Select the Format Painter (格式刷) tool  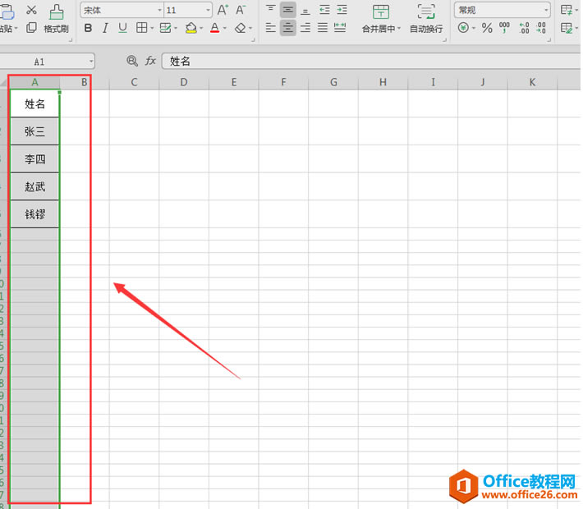[57, 19]
